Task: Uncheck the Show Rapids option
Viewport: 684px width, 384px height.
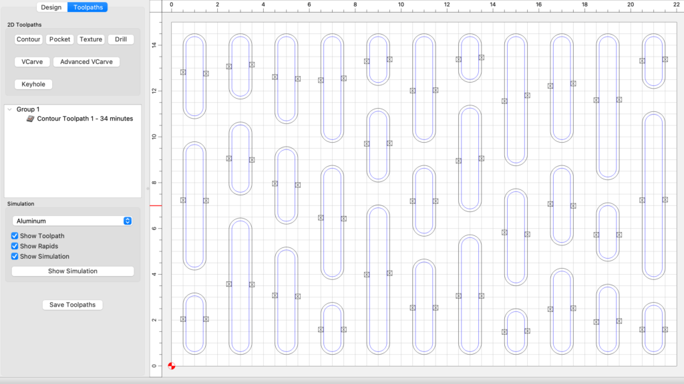Action: [15, 246]
